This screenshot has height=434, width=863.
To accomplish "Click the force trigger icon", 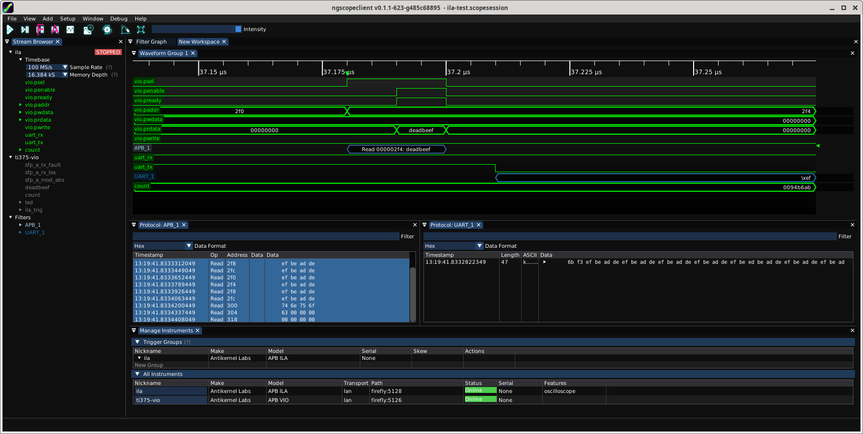I will (x=40, y=30).
